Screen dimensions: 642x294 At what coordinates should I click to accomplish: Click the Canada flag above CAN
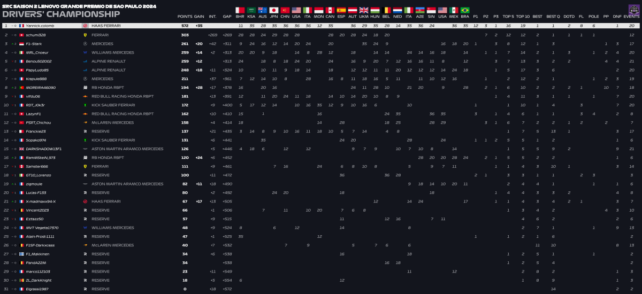click(x=330, y=10)
